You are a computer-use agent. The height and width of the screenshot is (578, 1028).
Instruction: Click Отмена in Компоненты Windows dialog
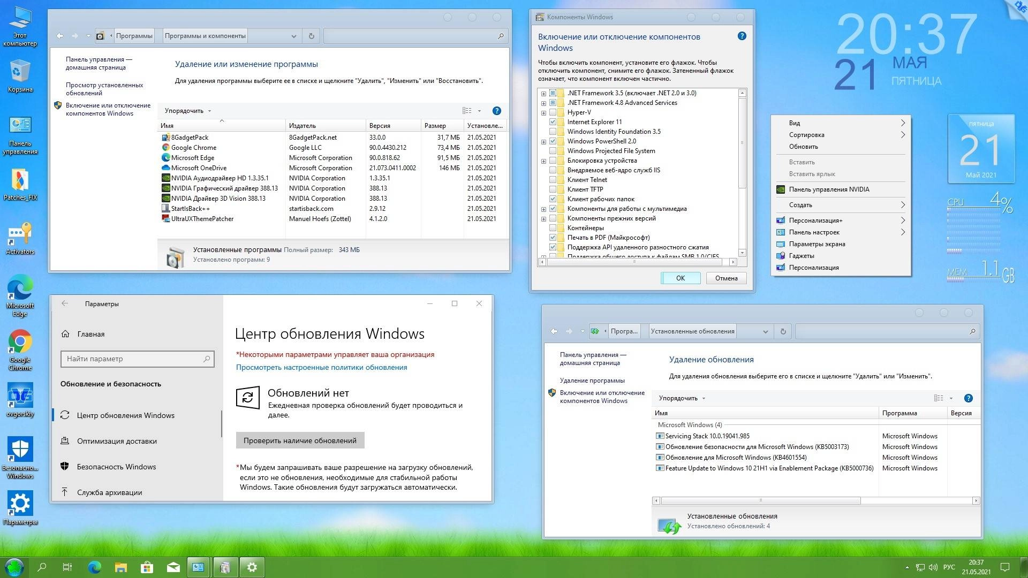tap(726, 278)
